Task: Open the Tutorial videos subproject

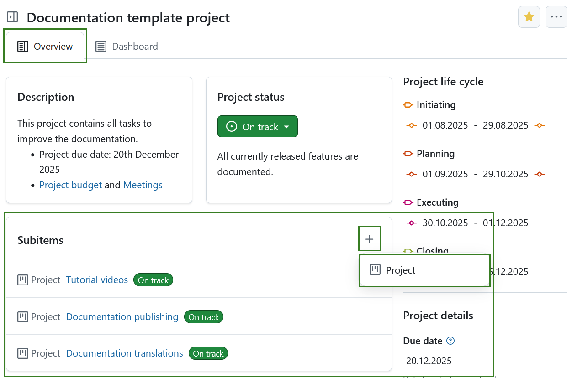Action: point(97,280)
